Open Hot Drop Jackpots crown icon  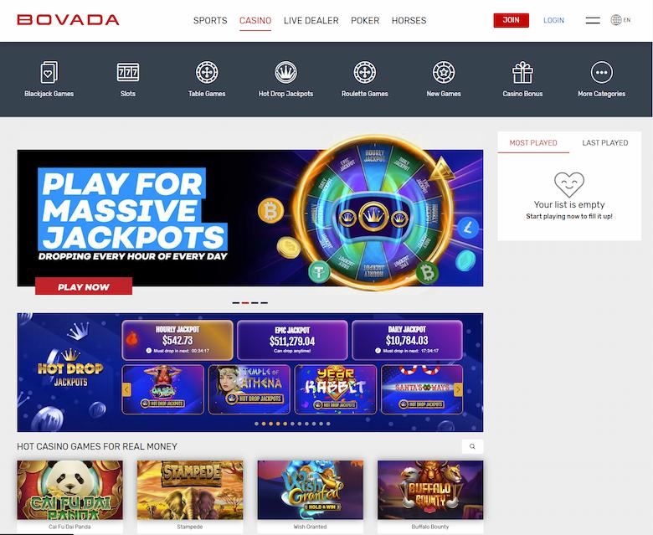coord(285,72)
